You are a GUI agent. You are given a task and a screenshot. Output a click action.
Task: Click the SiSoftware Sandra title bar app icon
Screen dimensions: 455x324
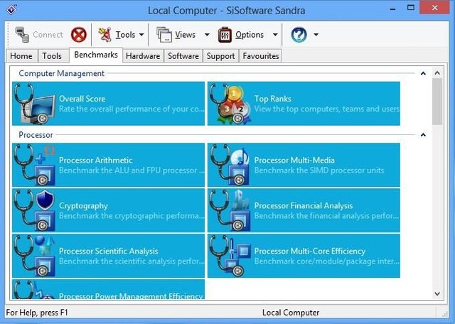[11, 9]
